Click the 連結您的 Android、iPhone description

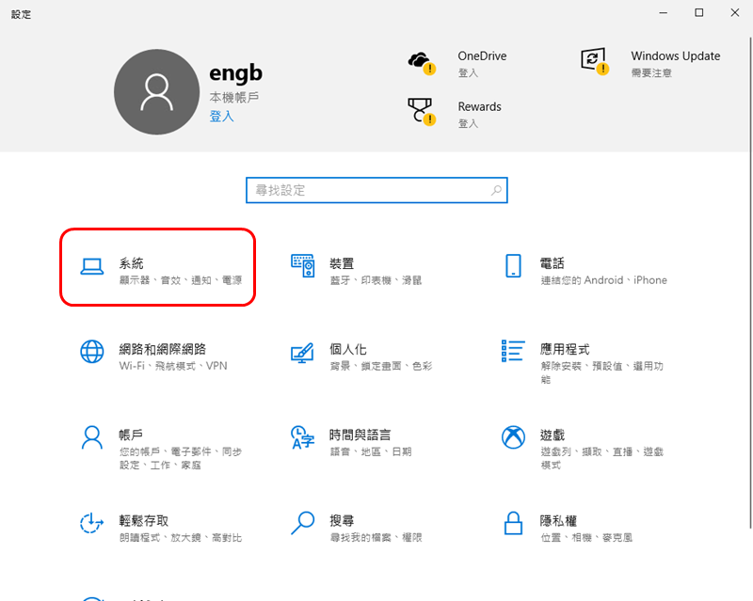603,280
